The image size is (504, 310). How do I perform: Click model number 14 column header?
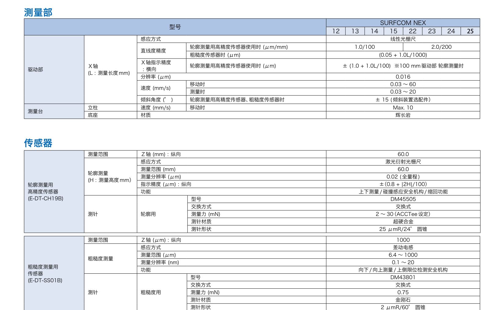[x=374, y=31]
